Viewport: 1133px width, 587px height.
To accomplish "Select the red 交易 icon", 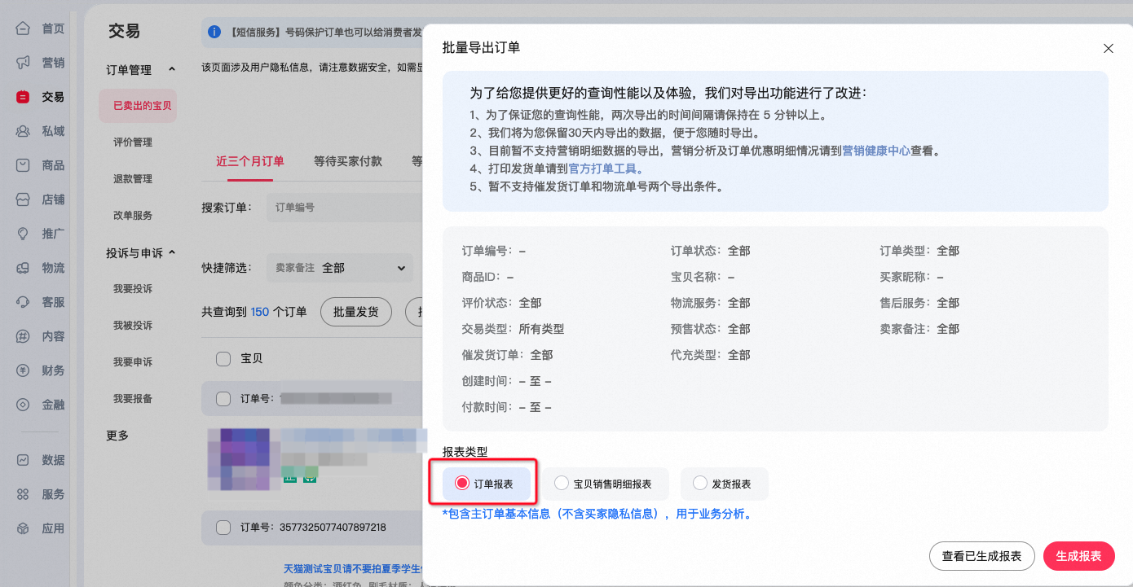I will click(x=24, y=97).
